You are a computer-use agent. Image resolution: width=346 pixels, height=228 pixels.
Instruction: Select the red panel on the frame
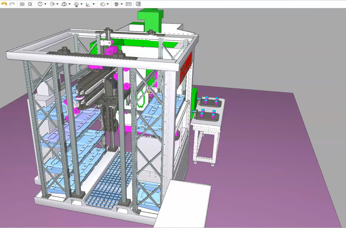coord(186,68)
